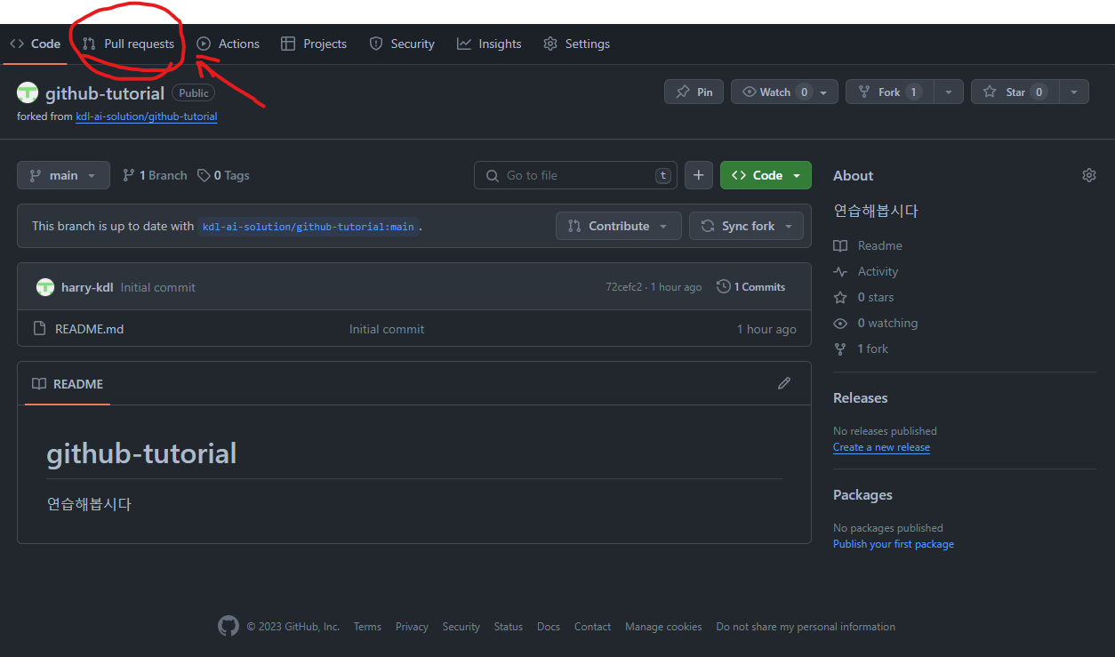Open the Contribute dropdown menu
Screen dimensions: 1115x657
(618, 227)
